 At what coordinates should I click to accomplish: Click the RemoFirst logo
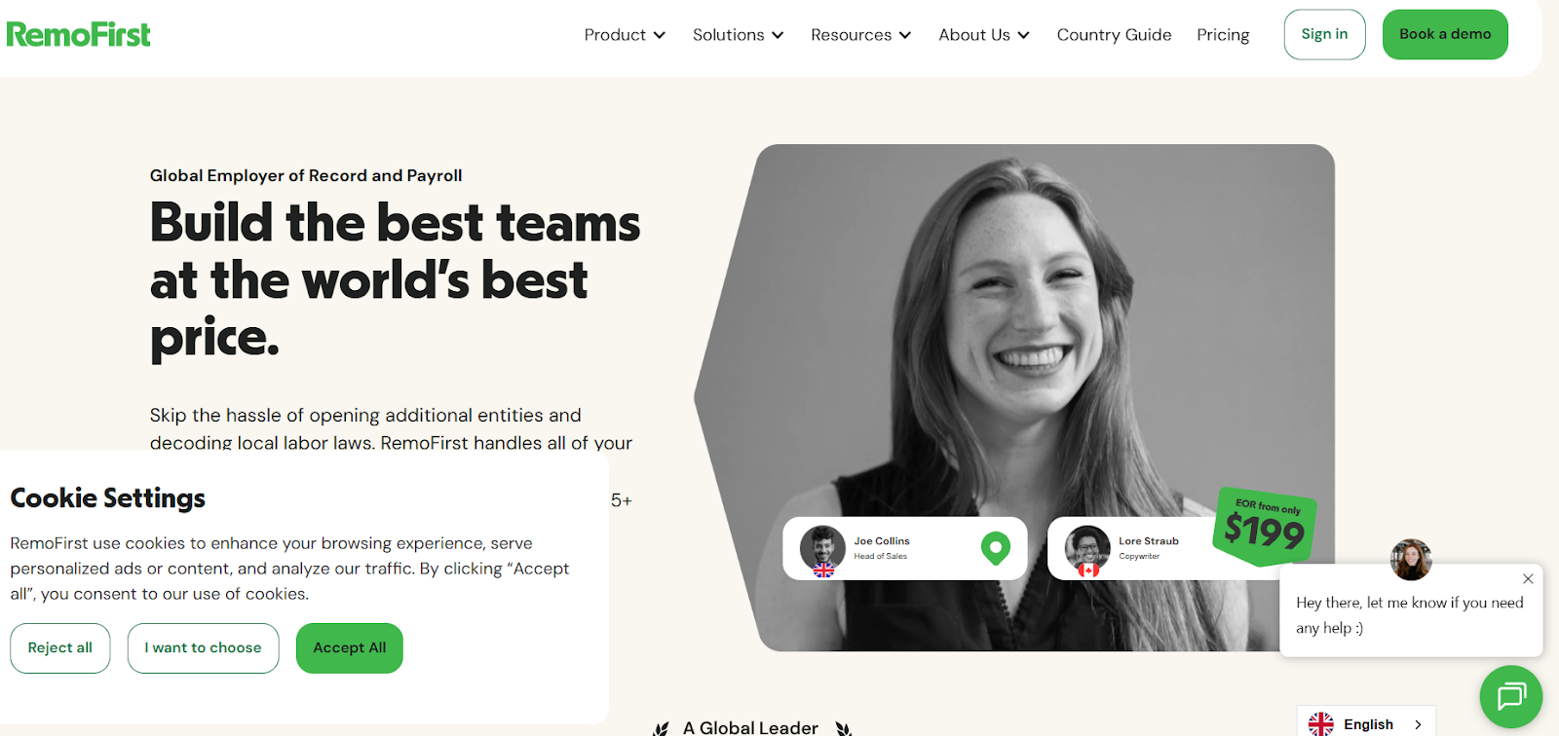[x=79, y=35]
